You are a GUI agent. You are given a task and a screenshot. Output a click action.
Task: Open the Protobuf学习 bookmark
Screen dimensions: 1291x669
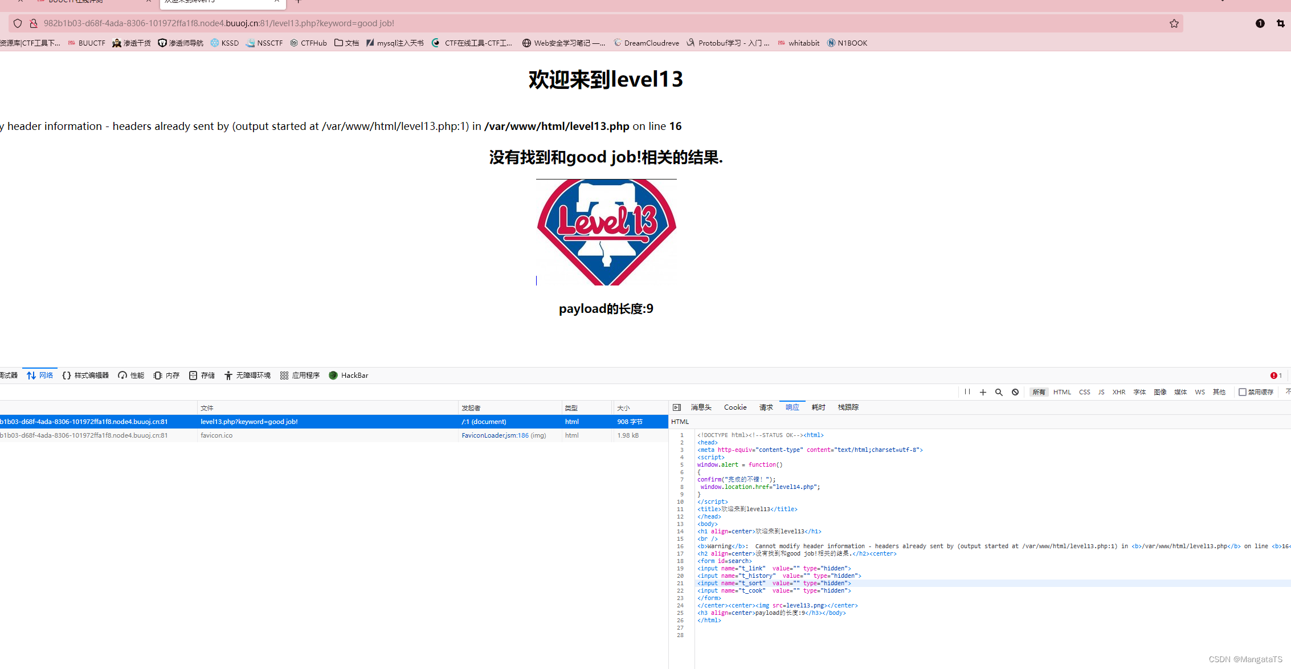(x=728, y=43)
